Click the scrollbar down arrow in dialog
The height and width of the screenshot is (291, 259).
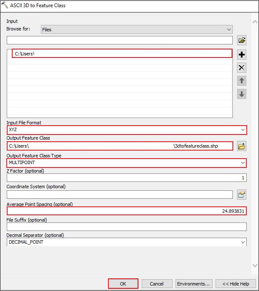pos(255,265)
